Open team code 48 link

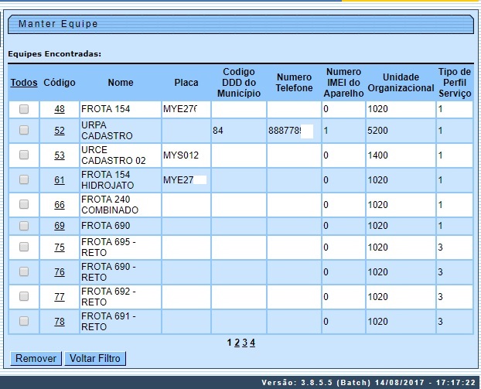pyautogui.click(x=60, y=109)
